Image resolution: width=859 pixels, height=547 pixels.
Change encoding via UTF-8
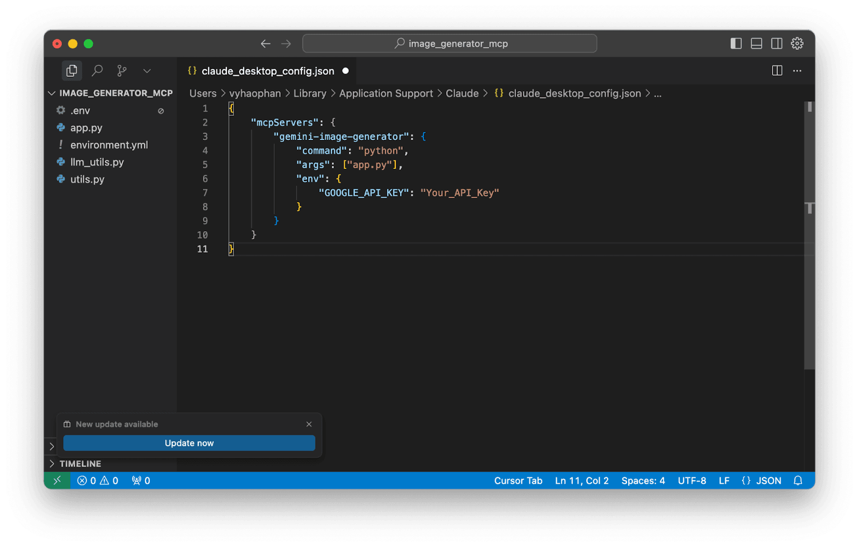pyautogui.click(x=692, y=481)
